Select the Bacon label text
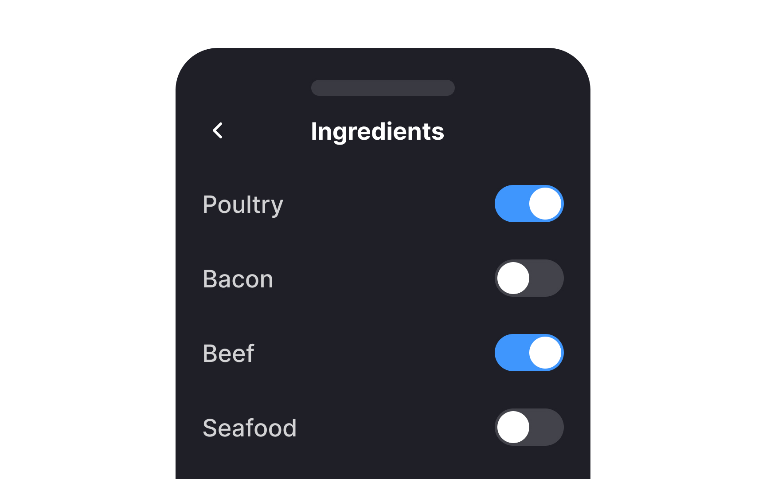Image resolution: width=766 pixels, height=479 pixels. [x=238, y=278]
